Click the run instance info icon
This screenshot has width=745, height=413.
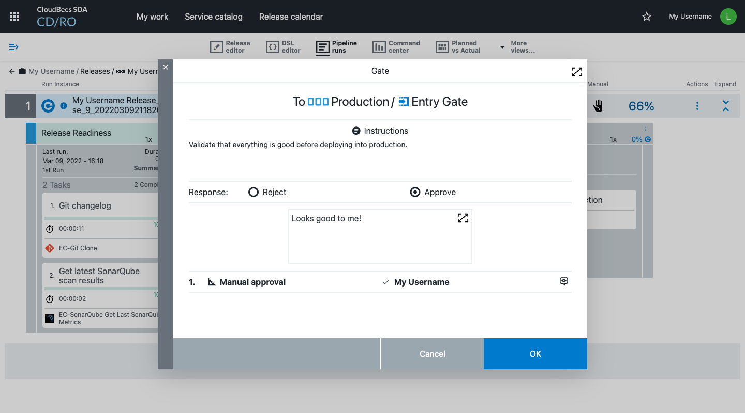click(x=64, y=106)
